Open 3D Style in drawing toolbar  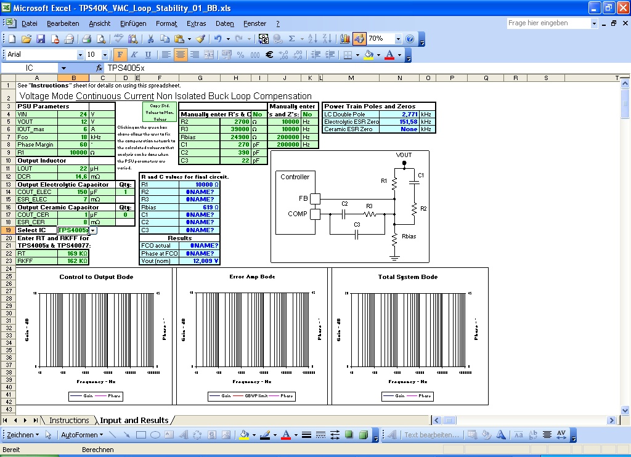coord(364,435)
